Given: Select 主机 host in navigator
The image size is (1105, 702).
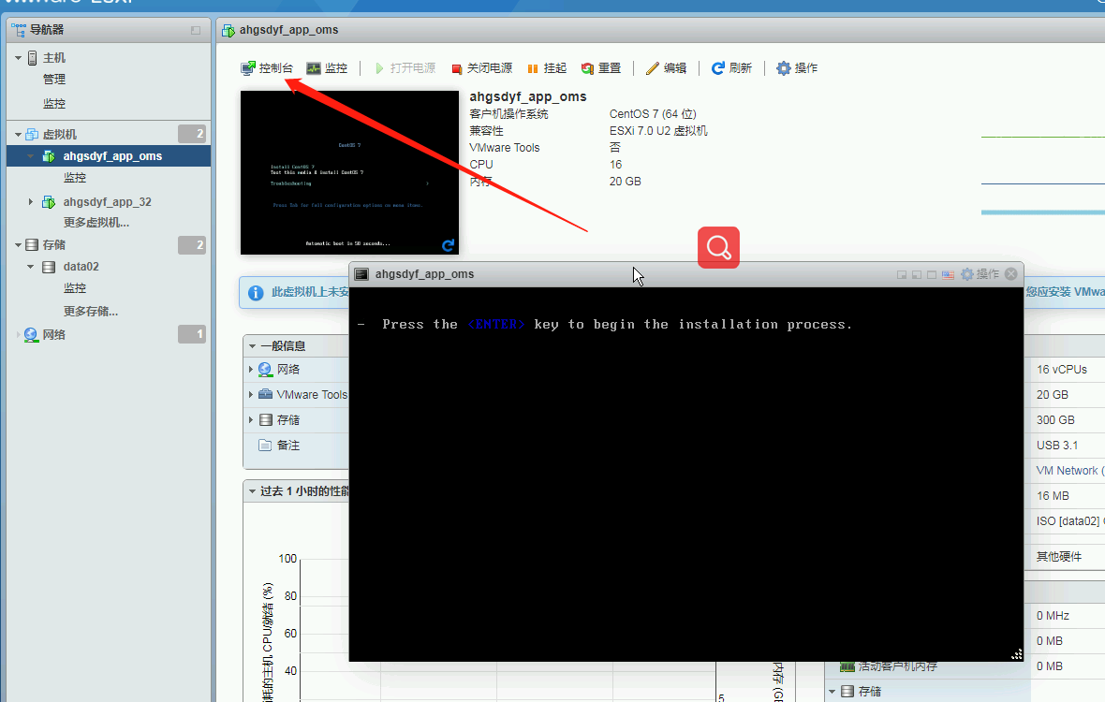Looking at the screenshot, I should point(53,58).
